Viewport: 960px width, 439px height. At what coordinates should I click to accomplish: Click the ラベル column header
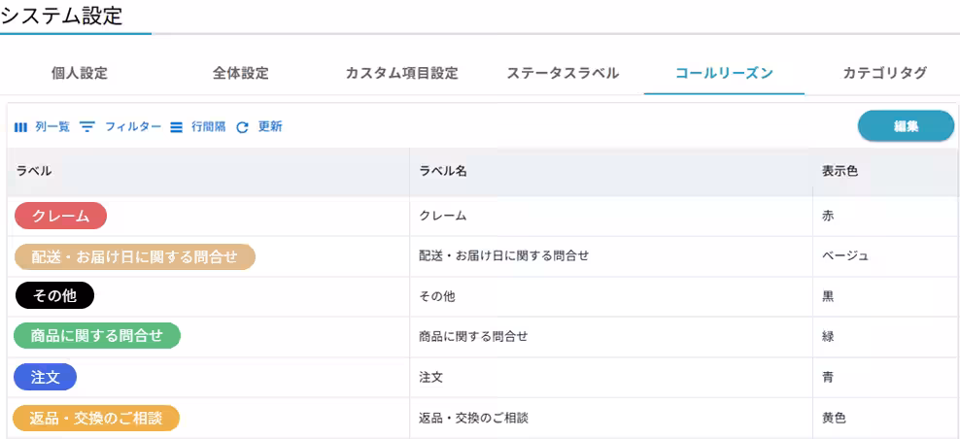click(34, 171)
